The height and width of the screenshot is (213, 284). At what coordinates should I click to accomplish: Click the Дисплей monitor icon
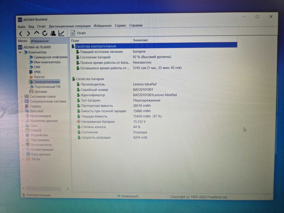(27, 111)
